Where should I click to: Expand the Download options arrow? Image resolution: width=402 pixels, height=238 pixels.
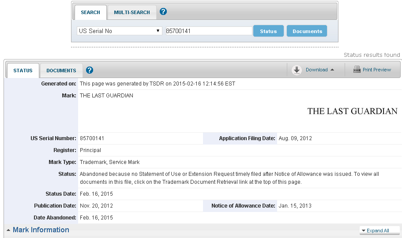(x=332, y=70)
